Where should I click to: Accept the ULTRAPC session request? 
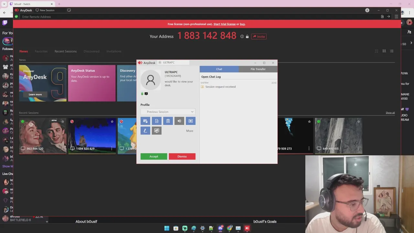[154, 156]
